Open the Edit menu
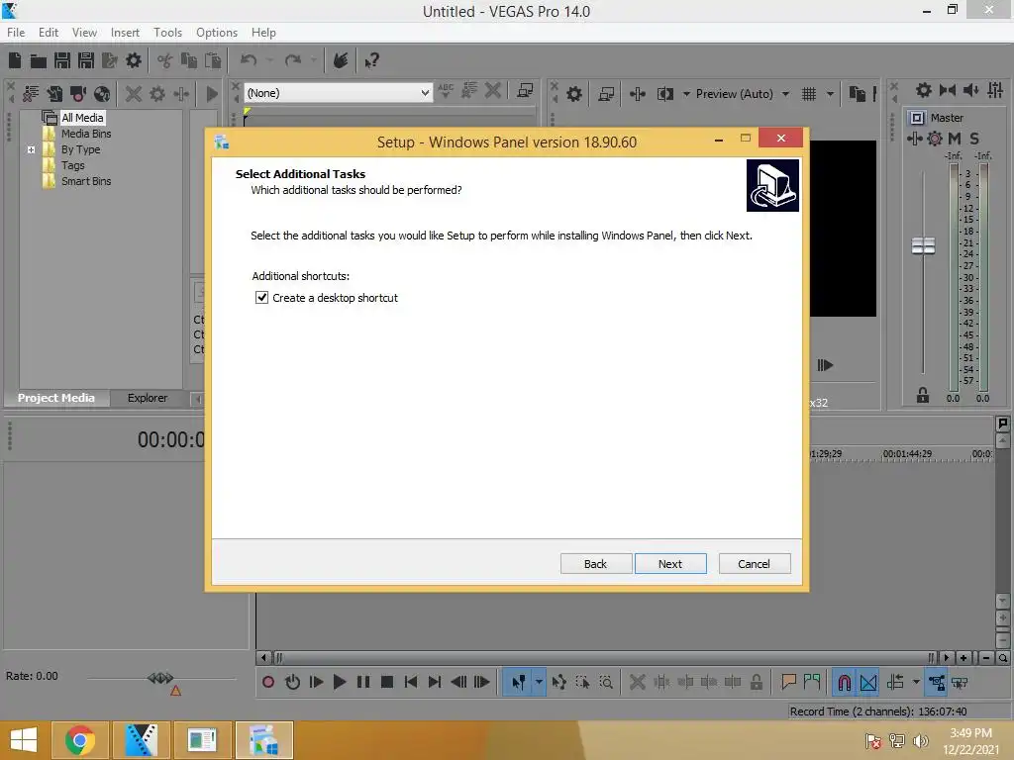The width and height of the screenshot is (1014, 760). click(49, 33)
